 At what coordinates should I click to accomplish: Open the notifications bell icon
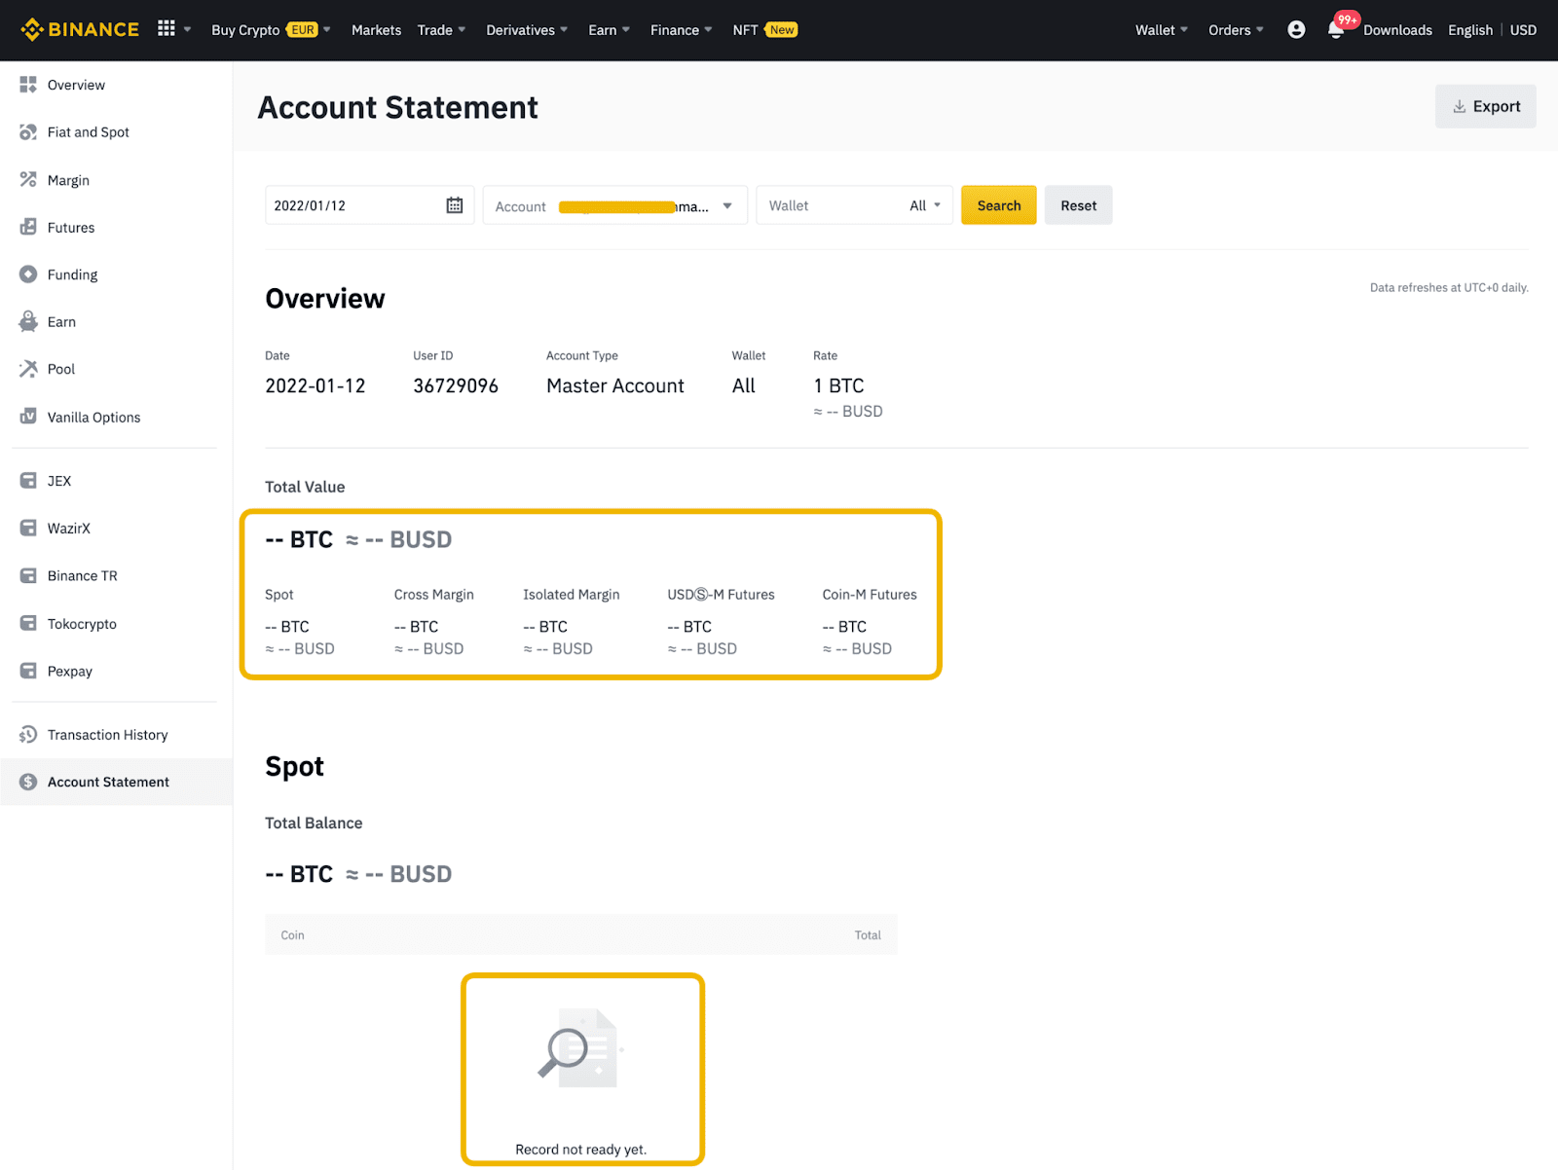coord(1336,30)
